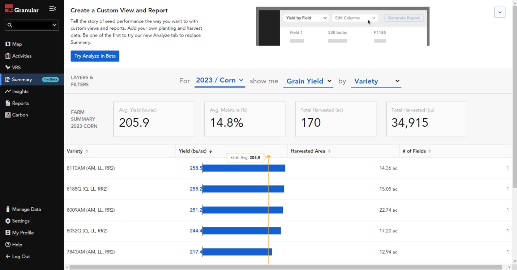Collapse the sidebar with hamburger icon
This screenshot has width=517, height=270.
pos(52,9)
